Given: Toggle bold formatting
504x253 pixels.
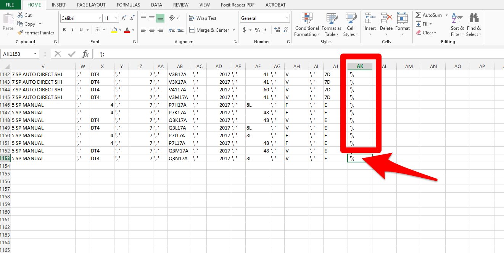Looking at the screenshot, I should (x=64, y=29).
